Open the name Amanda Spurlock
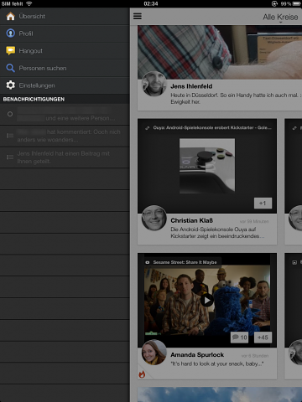The height and width of the screenshot is (402, 302). tap(197, 355)
